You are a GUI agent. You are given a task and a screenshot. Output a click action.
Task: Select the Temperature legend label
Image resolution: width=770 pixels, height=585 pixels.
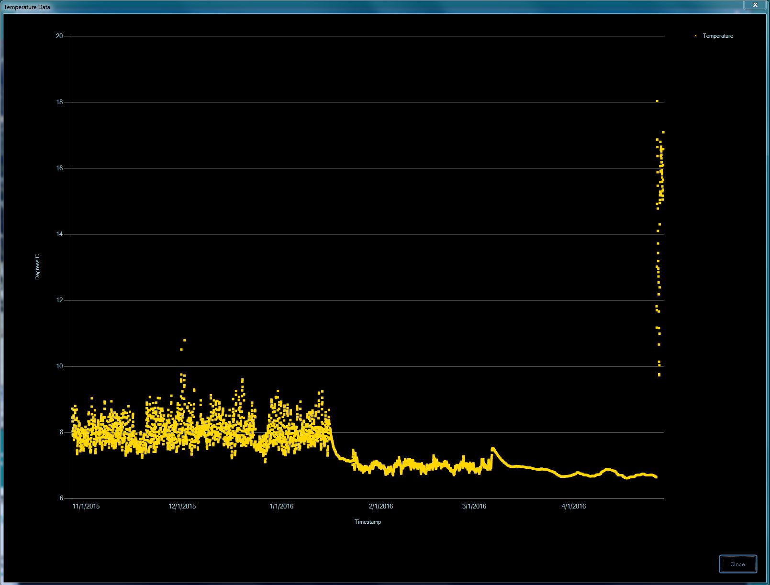click(717, 36)
